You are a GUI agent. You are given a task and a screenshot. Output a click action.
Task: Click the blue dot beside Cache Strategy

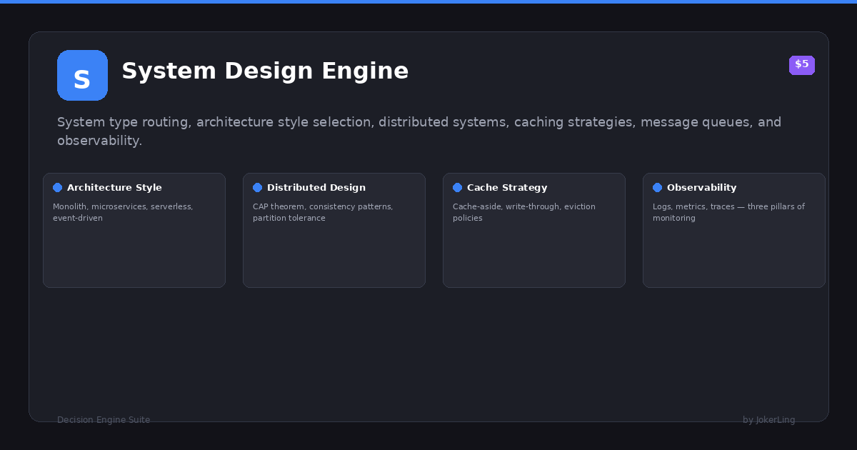pos(458,188)
